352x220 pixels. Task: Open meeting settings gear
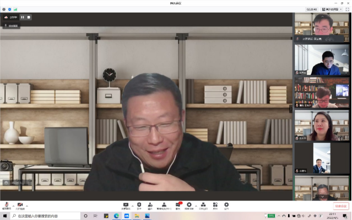[226, 206]
